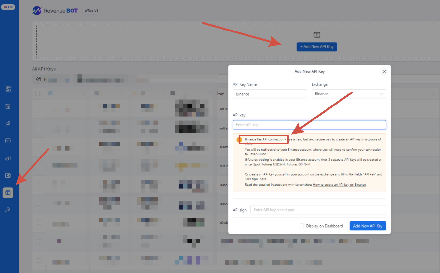This screenshot has height=273, width=440.
Task: Click the All API Keys heading
Action: pyautogui.click(x=44, y=69)
